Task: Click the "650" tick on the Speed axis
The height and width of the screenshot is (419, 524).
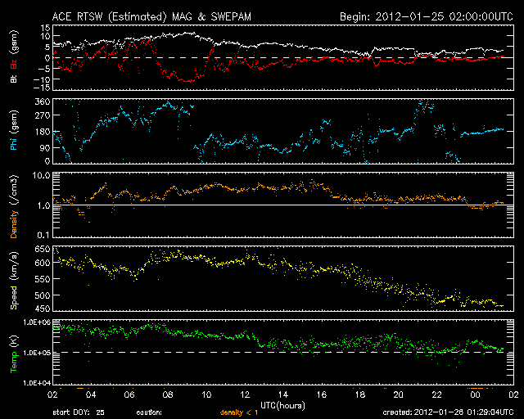Action: 43,250
